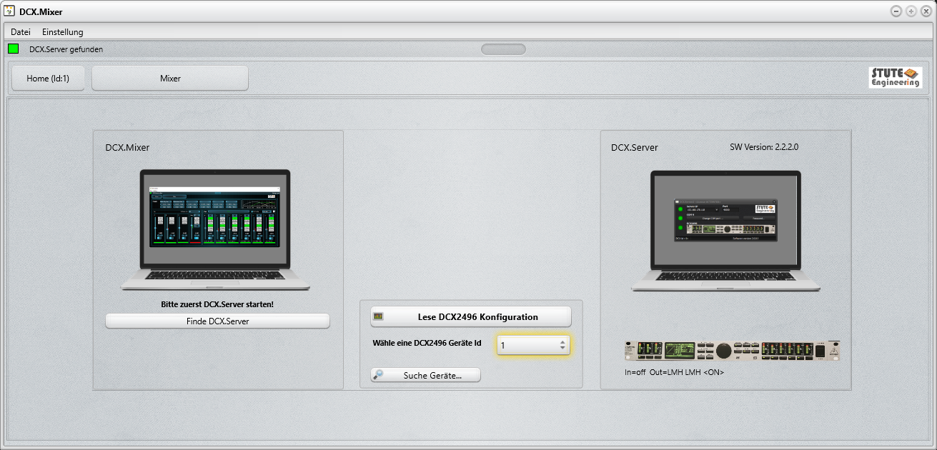Screen dimensions: 937x450
Task: Minimize the DCX.Mixer window
Action: pyautogui.click(x=896, y=11)
